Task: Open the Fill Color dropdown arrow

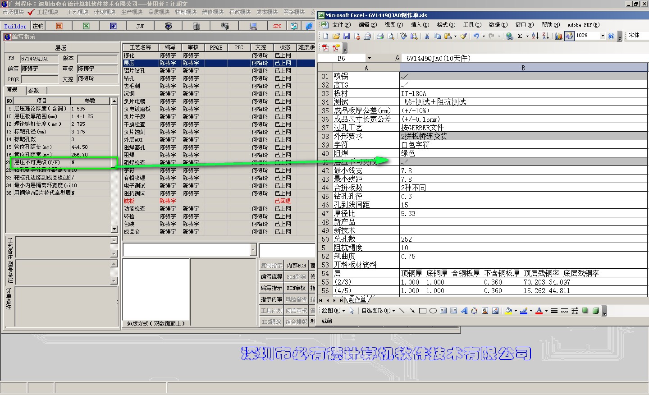Action: (x=516, y=311)
